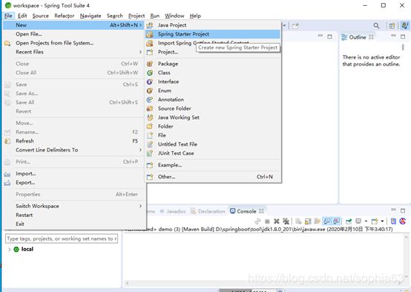Click the red circular icon in Console toolbar

(x=403, y=221)
